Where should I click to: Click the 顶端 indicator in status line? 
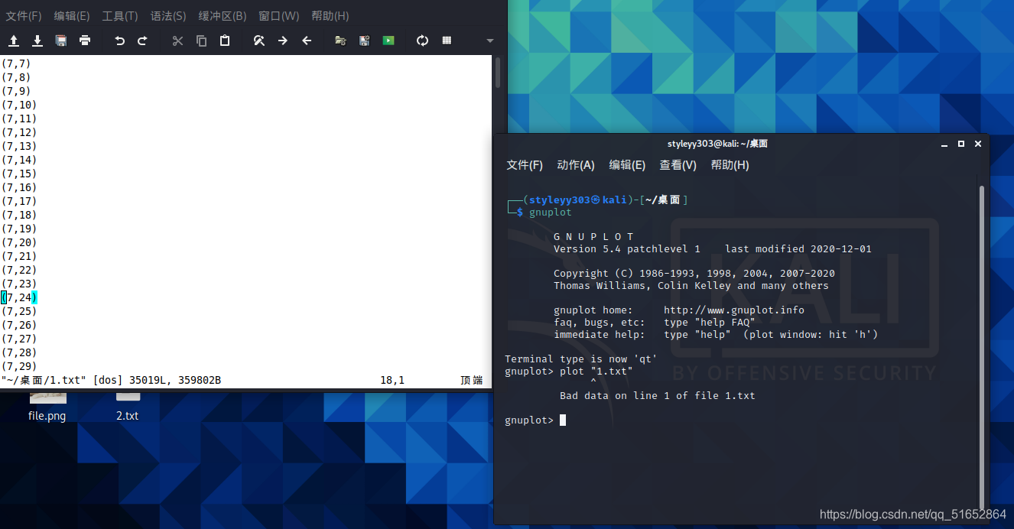click(x=472, y=380)
